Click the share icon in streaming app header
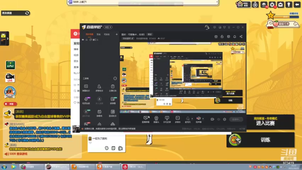This screenshot has height=170, width=302. click(x=241, y=36)
